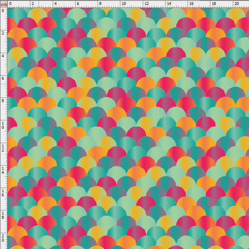Viewport: 249px width, 249px height.
Task: Click the red "cm" ruler unit box
Action: [x=4, y=4]
